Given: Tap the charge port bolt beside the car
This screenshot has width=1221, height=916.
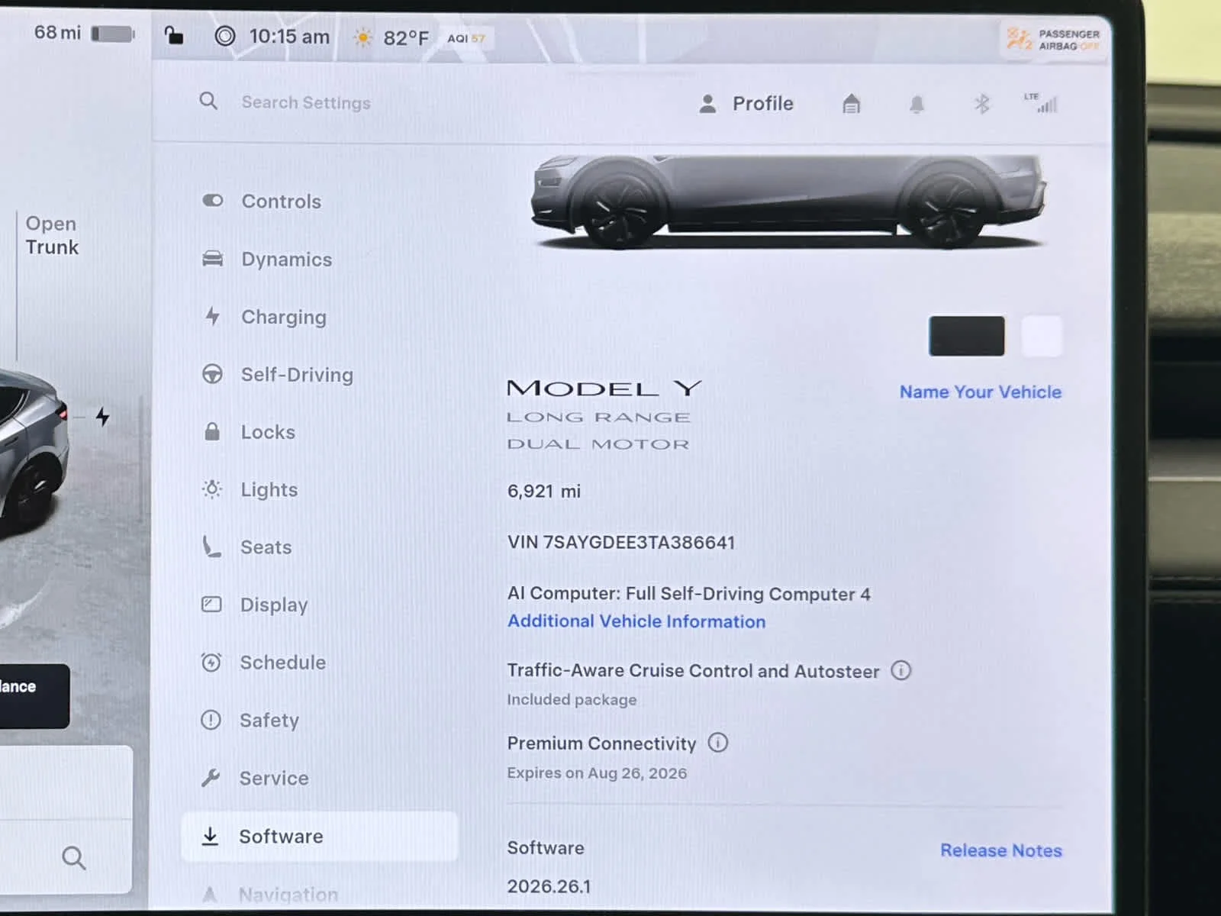Looking at the screenshot, I should coord(103,416).
